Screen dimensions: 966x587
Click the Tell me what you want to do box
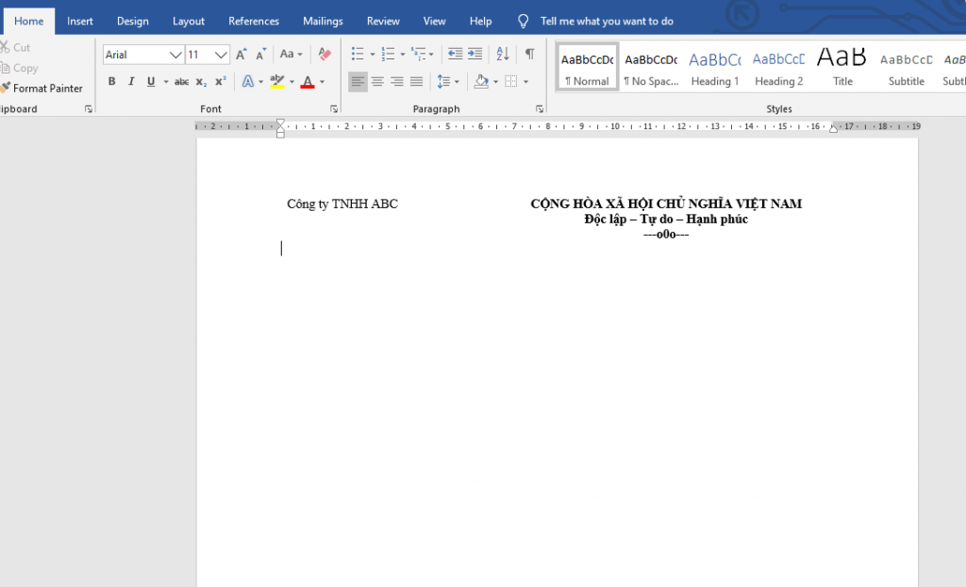click(x=607, y=21)
